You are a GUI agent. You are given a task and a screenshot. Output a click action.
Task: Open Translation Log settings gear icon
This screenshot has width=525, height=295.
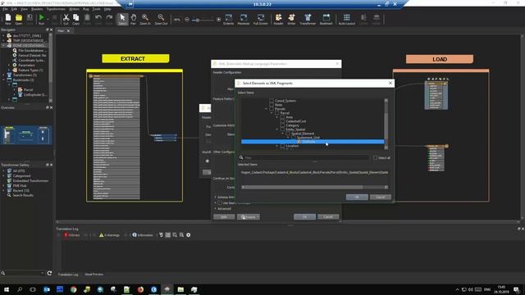[189, 235]
